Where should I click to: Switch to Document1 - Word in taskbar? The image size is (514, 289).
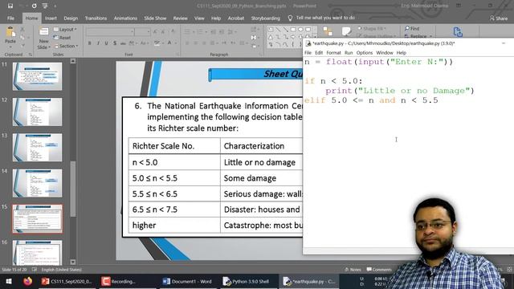pos(187,282)
